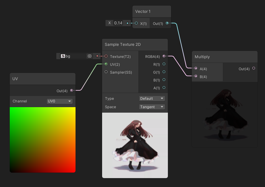Viewport: 265px width, 187px height.
Task: Click the R(1) output port
Action: click(164, 64)
